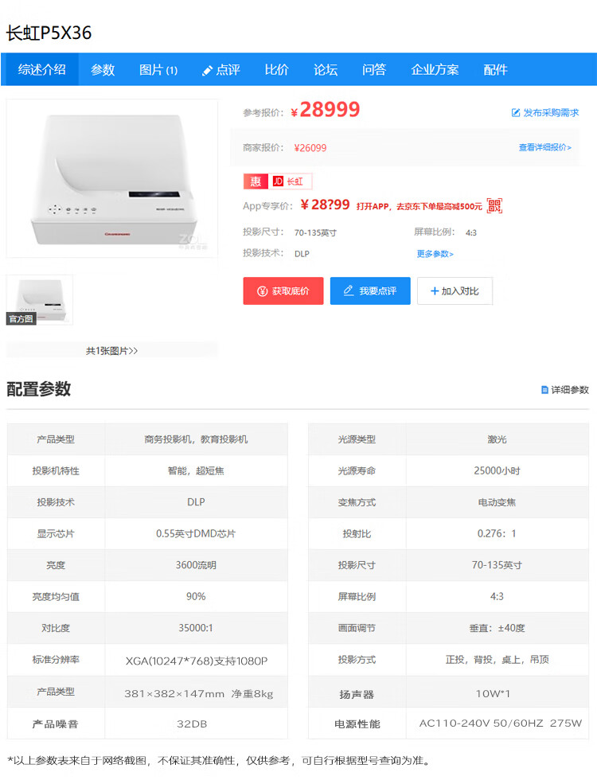Select the 比价 tab
The width and height of the screenshot is (597, 780).
point(277,70)
